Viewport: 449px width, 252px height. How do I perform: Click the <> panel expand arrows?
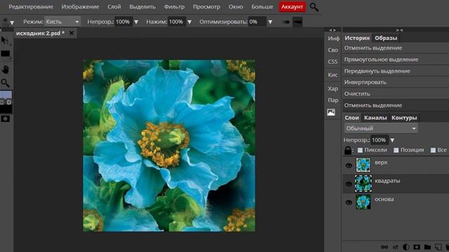[332, 30]
